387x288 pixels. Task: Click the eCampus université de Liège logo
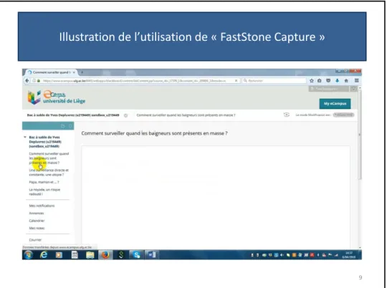click(57, 97)
